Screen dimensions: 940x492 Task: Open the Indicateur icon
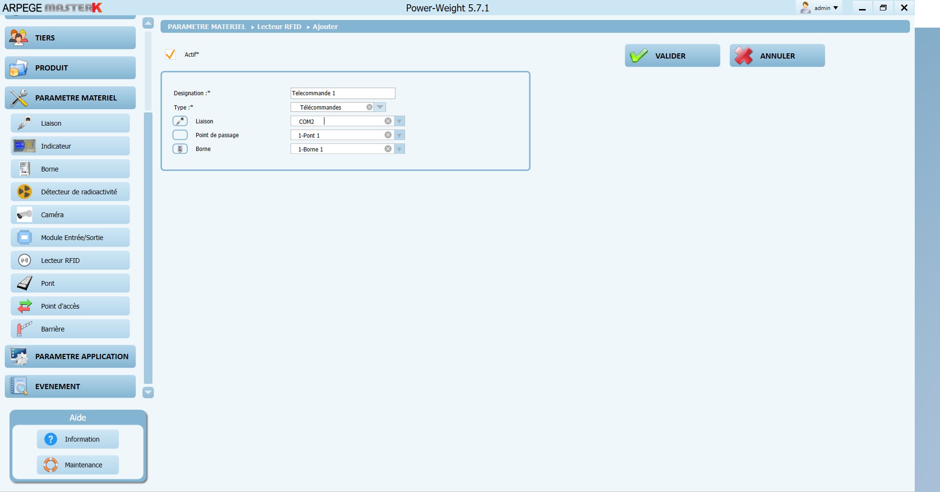pyautogui.click(x=24, y=146)
